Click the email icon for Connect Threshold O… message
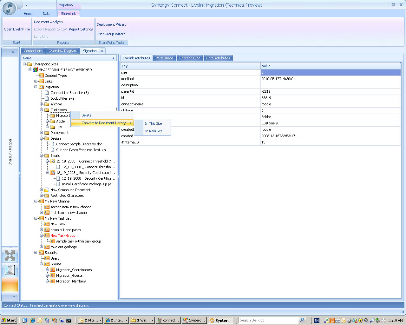Viewport: 406px width, 325px height. [x=53, y=161]
